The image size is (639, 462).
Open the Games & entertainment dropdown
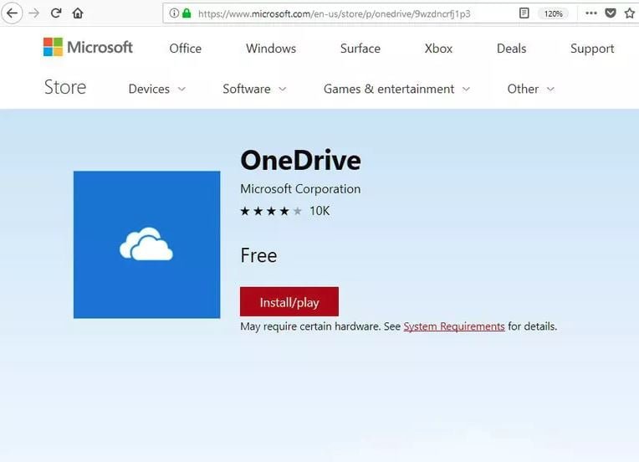396,89
